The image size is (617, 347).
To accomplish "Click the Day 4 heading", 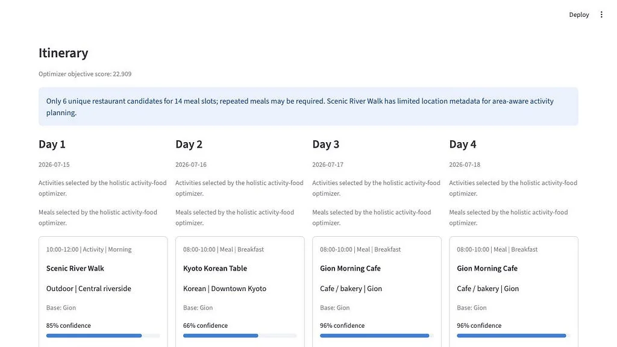I will pyautogui.click(x=463, y=145).
